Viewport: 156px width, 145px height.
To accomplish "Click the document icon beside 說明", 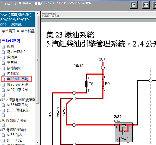I will click(3, 47).
